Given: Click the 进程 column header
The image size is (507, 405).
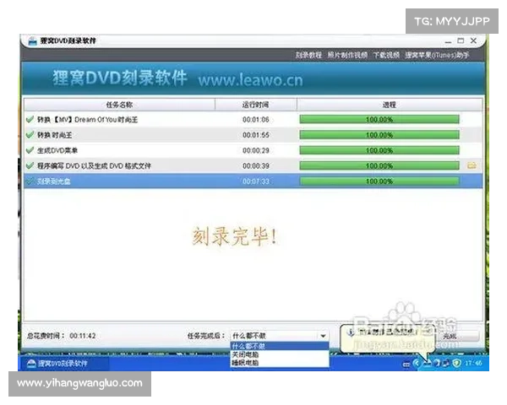Looking at the screenshot, I should (x=390, y=105).
